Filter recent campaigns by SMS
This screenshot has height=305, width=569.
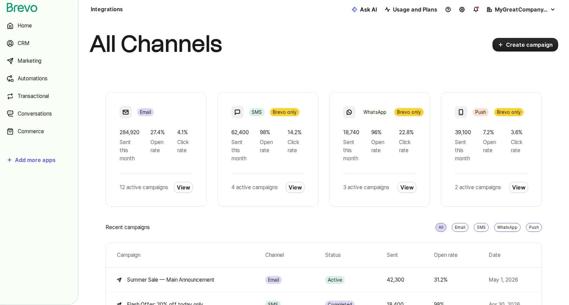click(x=481, y=227)
